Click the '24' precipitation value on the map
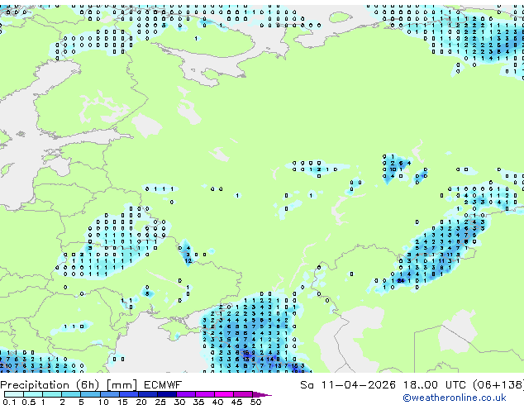The height and width of the screenshot is (405, 524). point(401,281)
